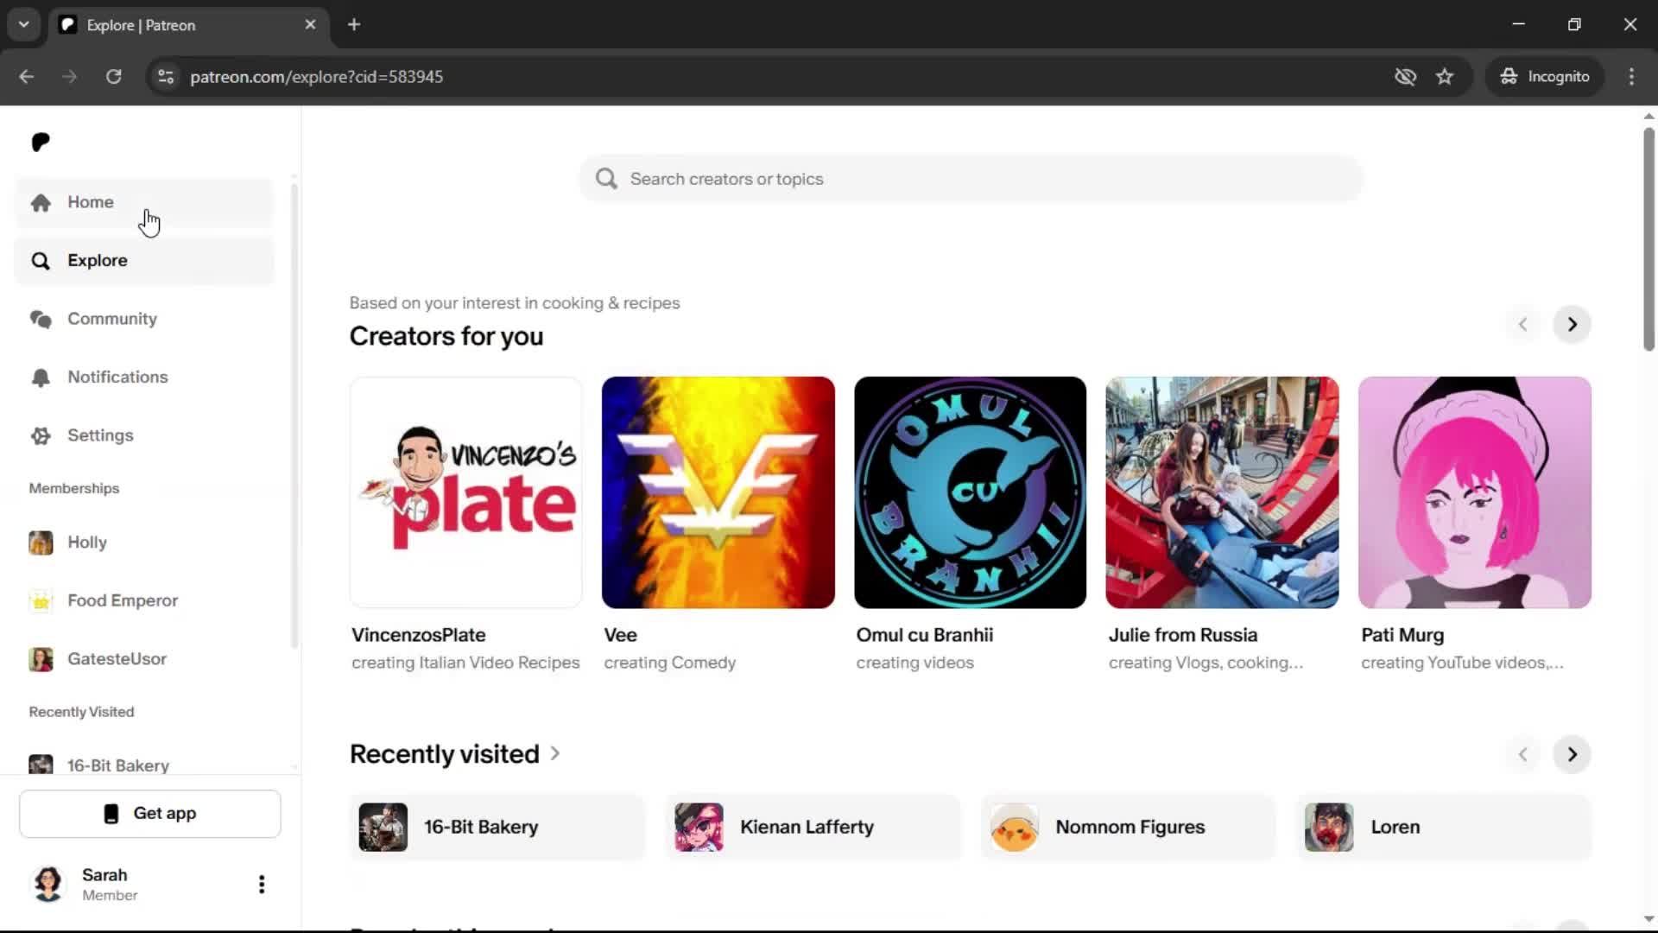Image resolution: width=1658 pixels, height=933 pixels.
Task: Open Chrome three-dot menu
Action: tap(1631, 77)
